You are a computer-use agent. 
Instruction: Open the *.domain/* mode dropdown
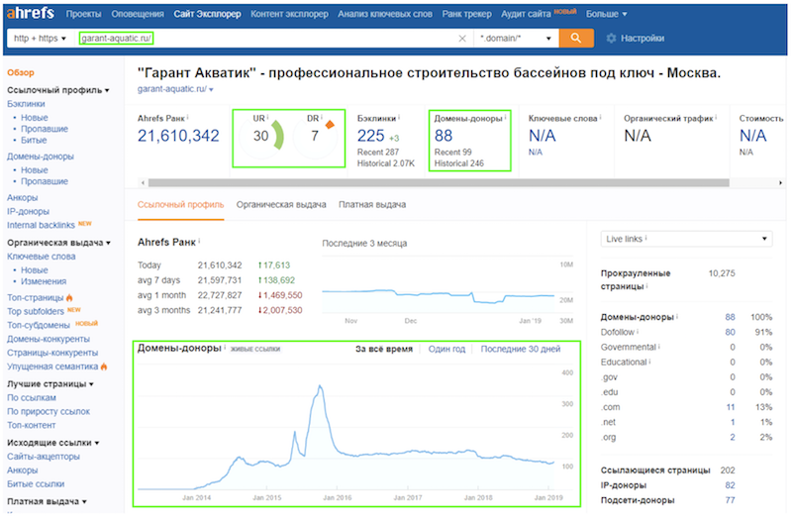[516, 39]
